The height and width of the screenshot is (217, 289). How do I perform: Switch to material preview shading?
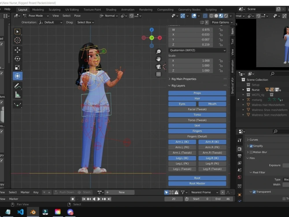[x=221, y=16]
